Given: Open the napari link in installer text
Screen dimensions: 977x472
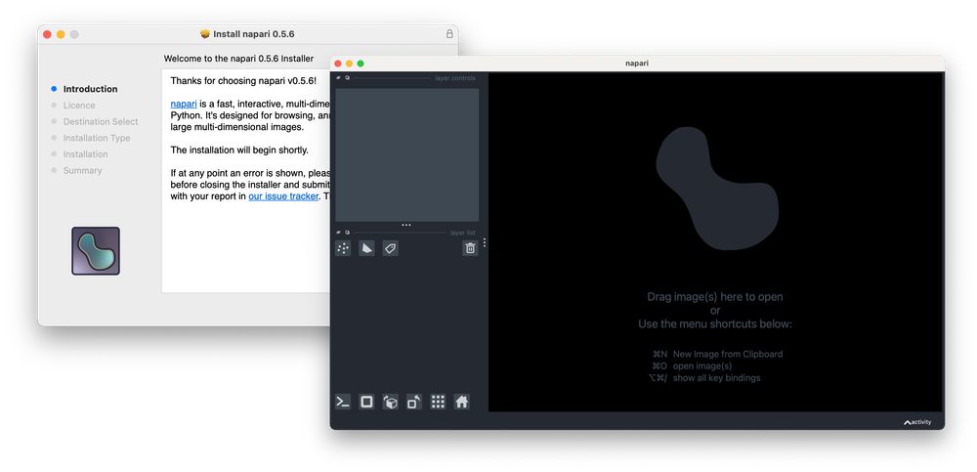Looking at the screenshot, I should [x=184, y=105].
